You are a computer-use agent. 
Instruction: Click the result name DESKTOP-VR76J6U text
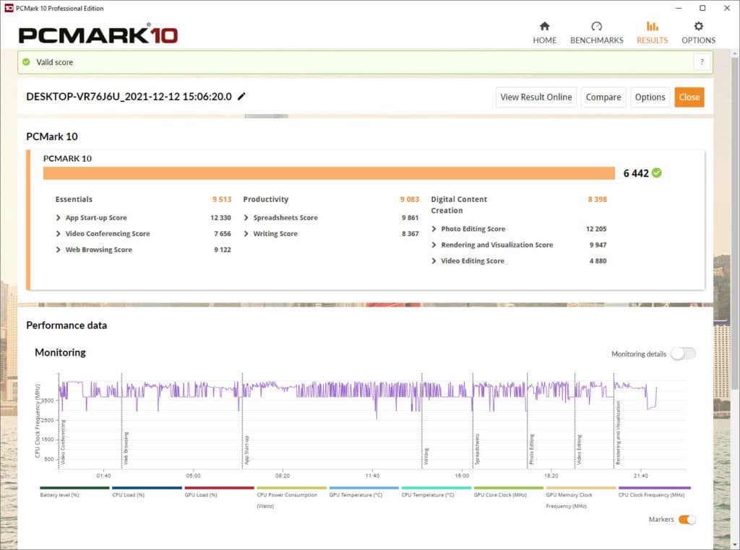(x=129, y=97)
